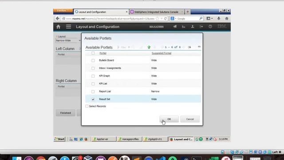This screenshot has height=160, width=284.
Task: Click the search magnifier in Google box
Action: (x=201, y=19)
